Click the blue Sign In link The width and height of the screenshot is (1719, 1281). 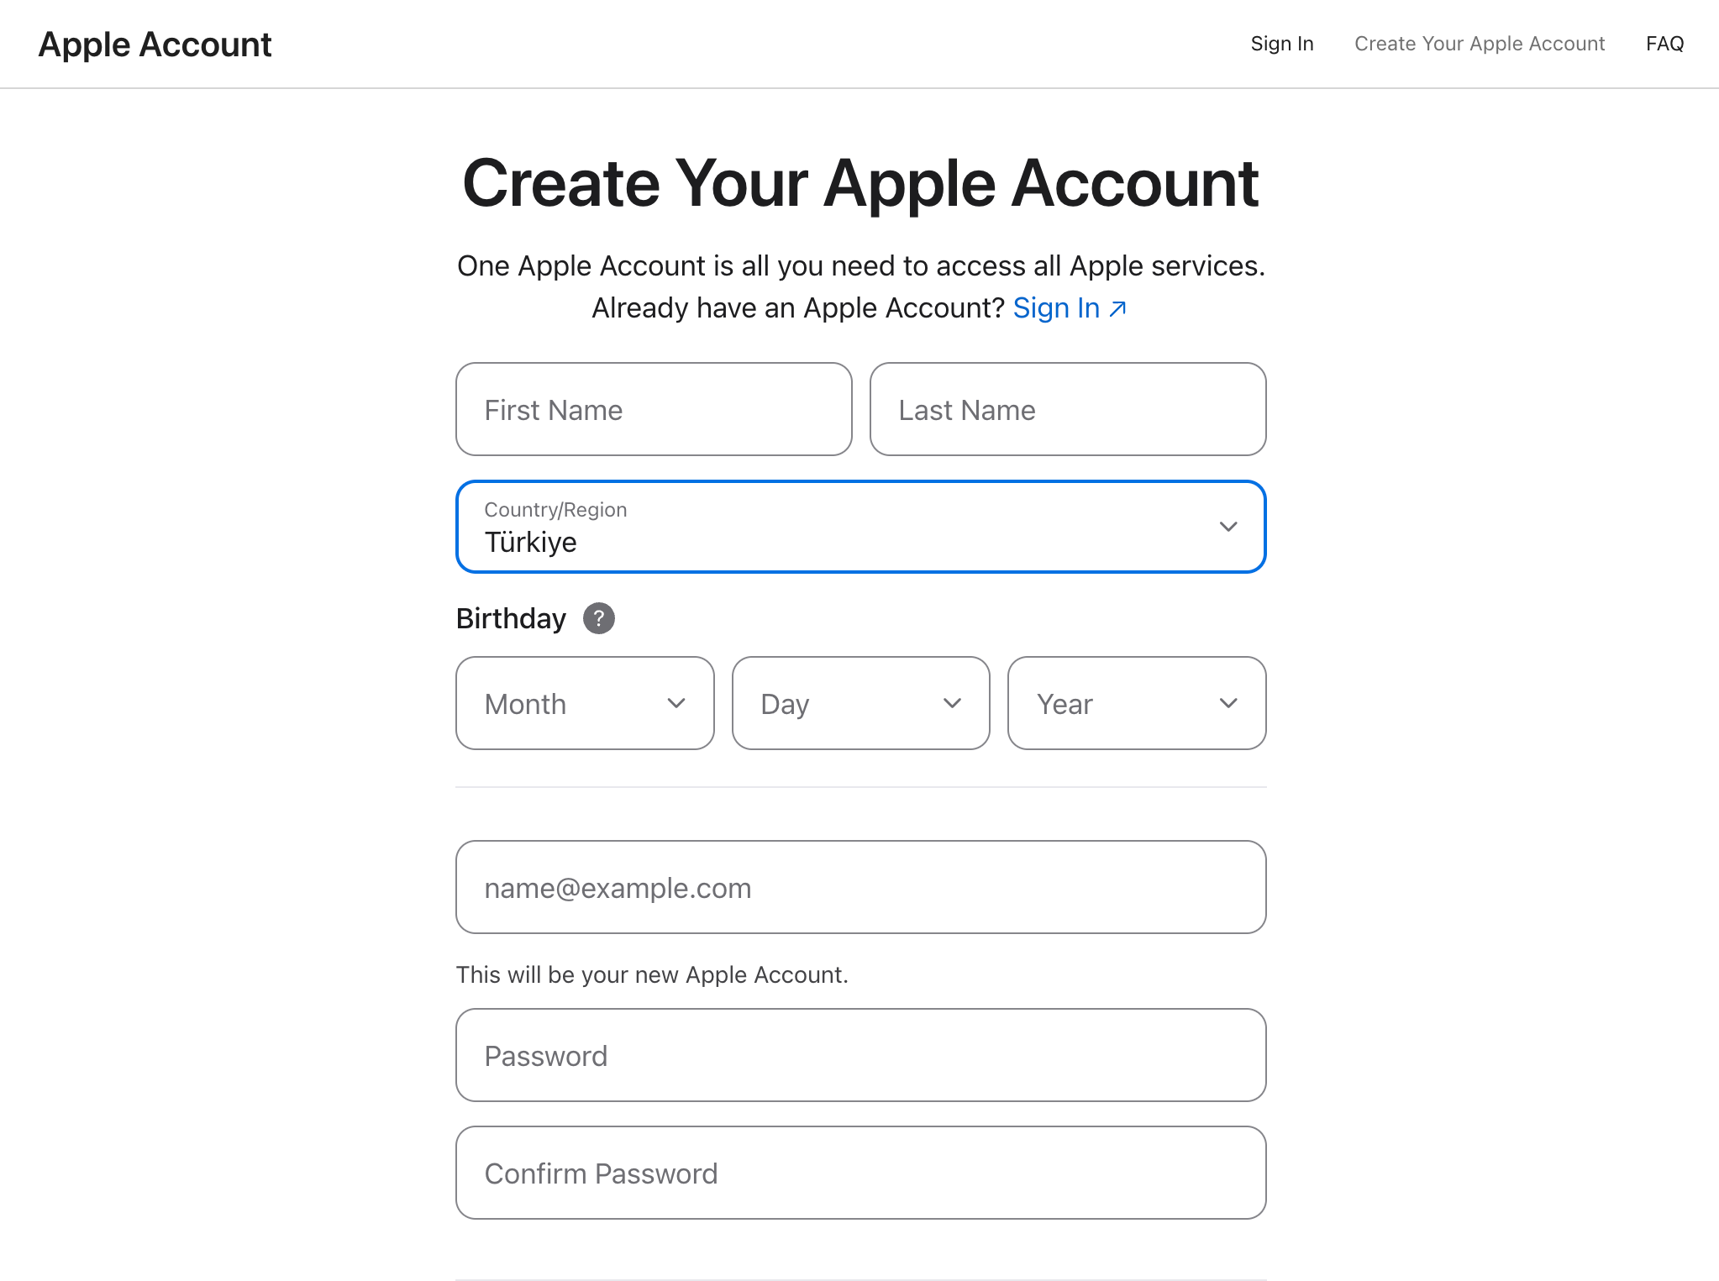[x=1056, y=308]
